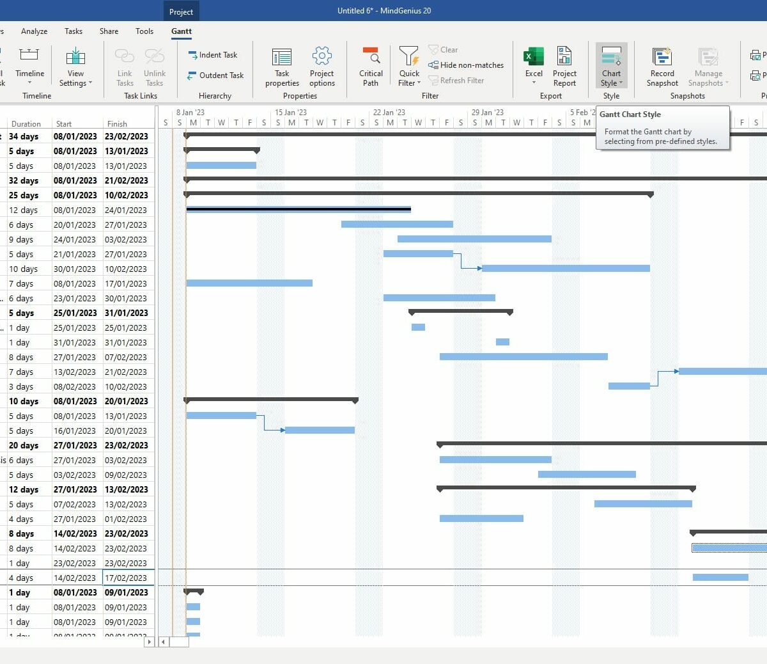The image size is (767, 664).
Task: Toggle Hide non-matches filter option
Action: coord(466,65)
